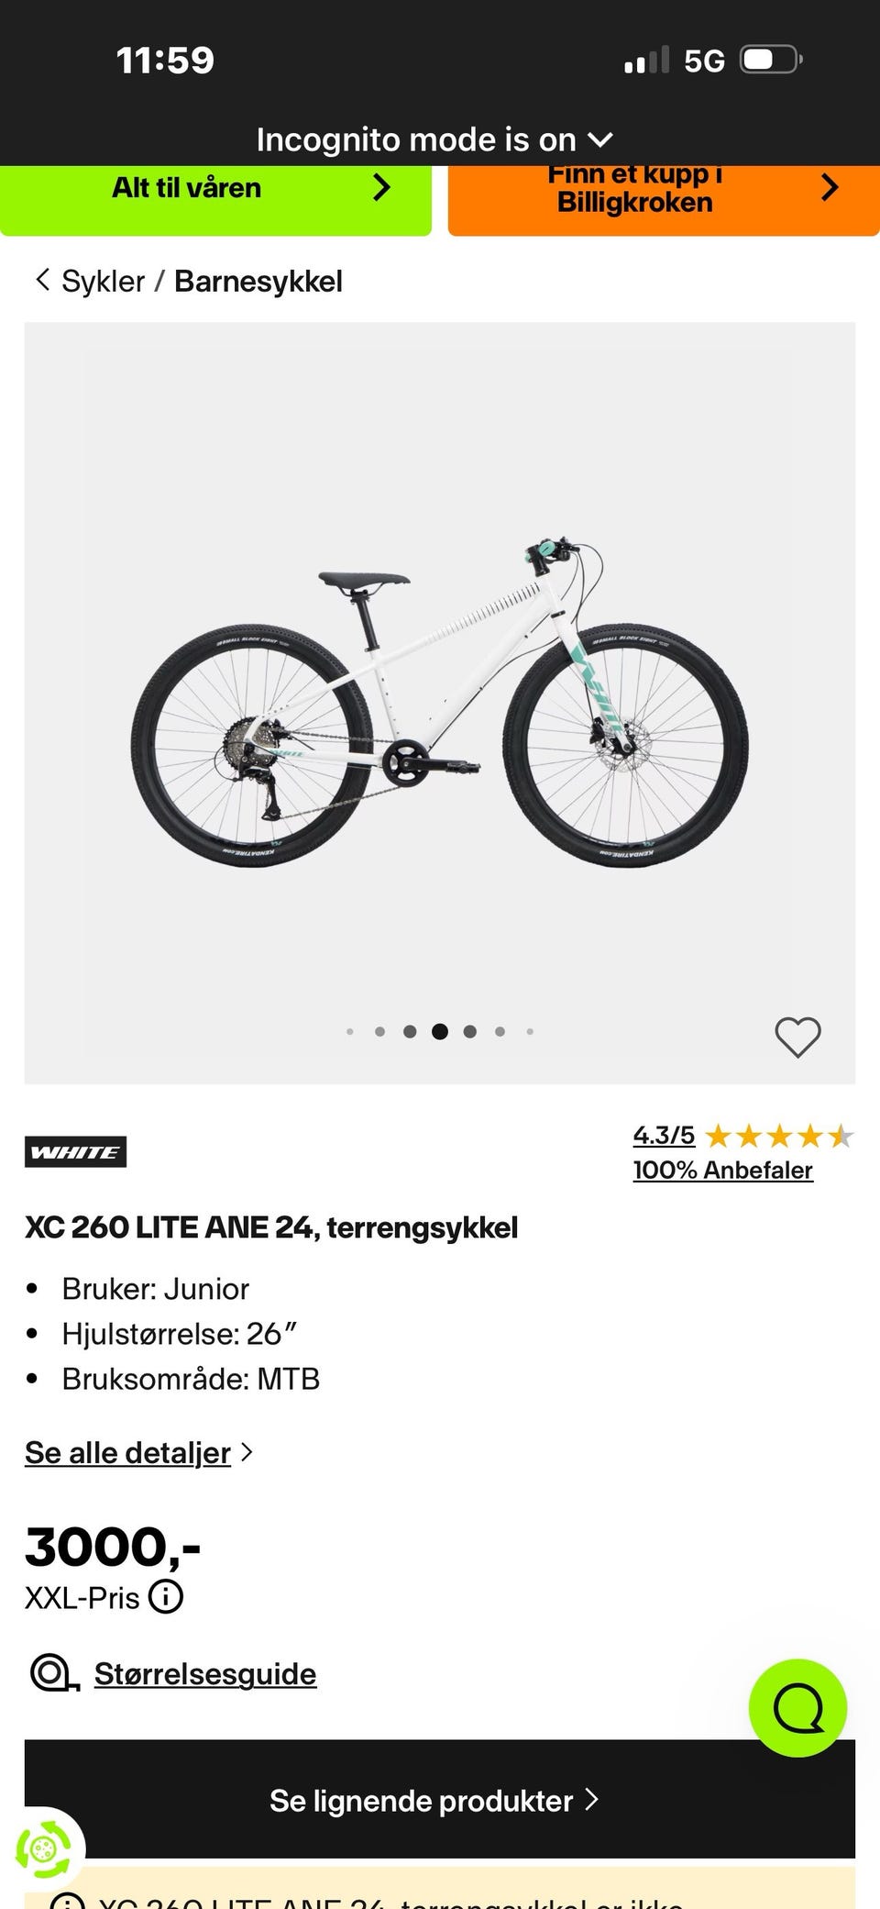Open the green recycle cookie icon
The image size is (880, 1909).
pyautogui.click(x=42, y=1849)
